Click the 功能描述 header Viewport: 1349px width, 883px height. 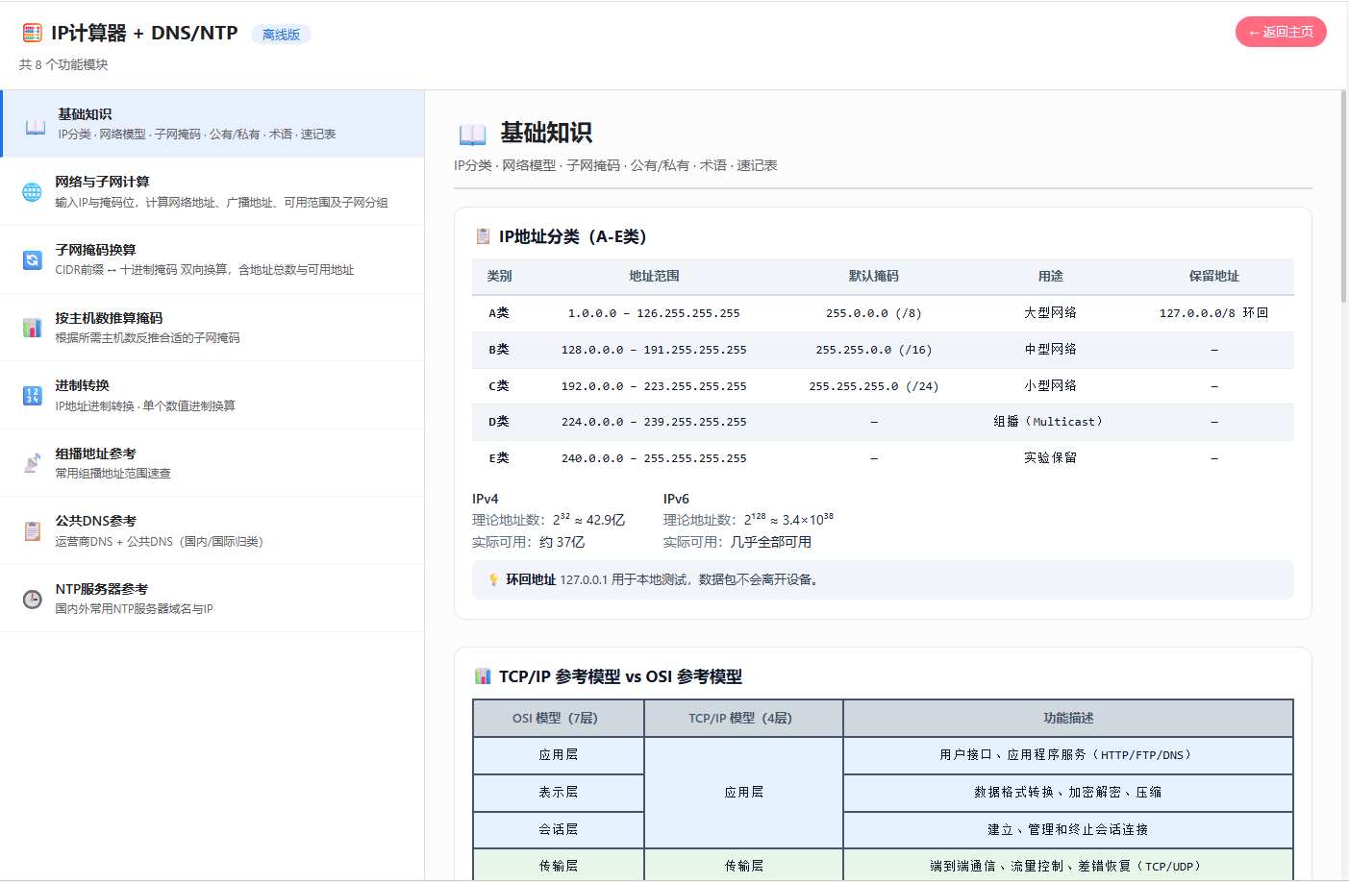[1068, 718]
